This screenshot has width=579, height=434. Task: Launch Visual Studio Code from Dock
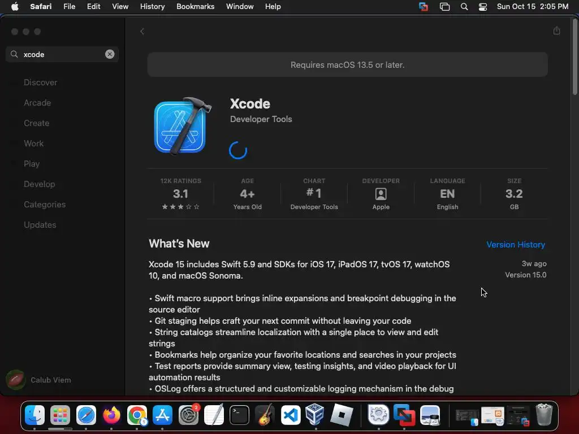[x=291, y=415]
